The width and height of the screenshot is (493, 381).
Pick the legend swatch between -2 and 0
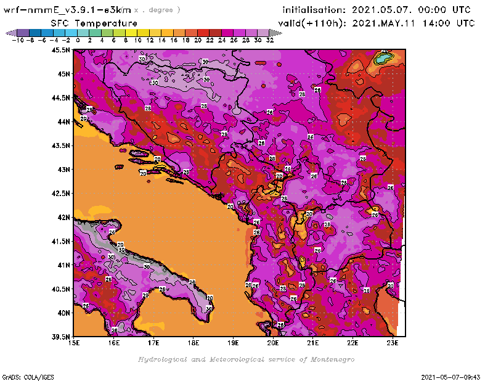71,33
